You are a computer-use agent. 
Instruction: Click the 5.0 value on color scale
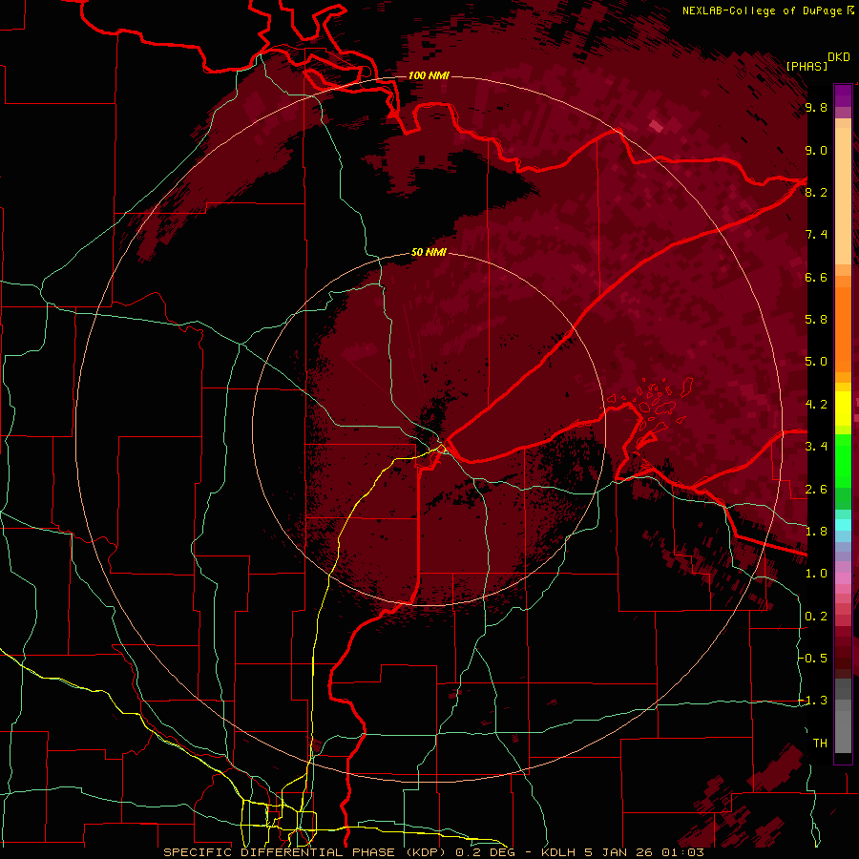pyautogui.click(x=816, y=362)
